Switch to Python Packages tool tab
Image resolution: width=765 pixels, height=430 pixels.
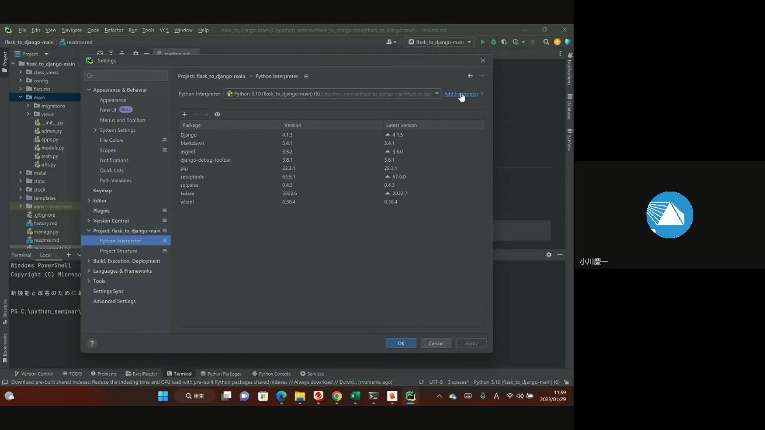(221, 373)
